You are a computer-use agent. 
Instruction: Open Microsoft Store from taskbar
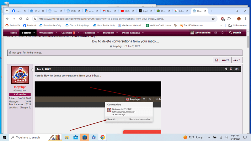tap(84, 137)
